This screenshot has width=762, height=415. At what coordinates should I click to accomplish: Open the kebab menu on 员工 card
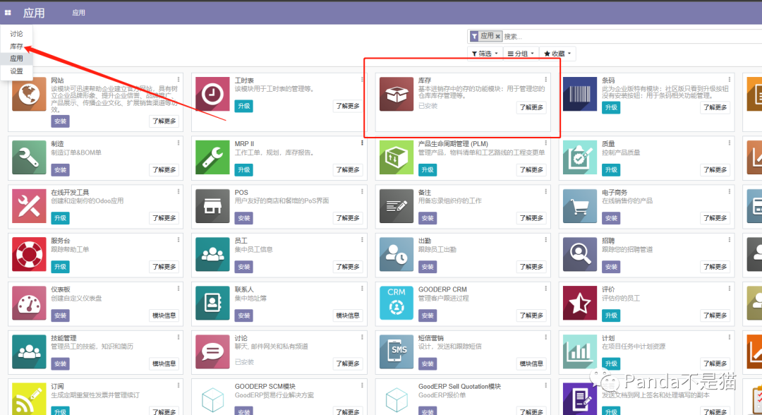point(362,239)
